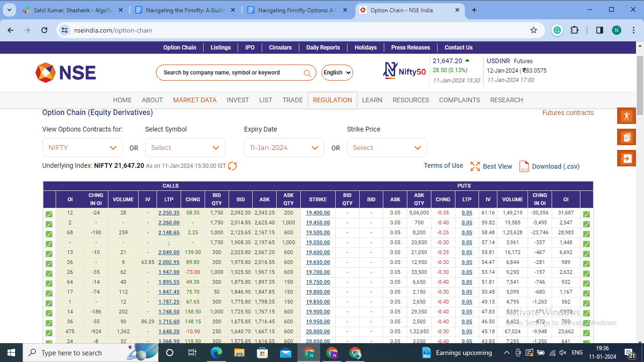
Task: Click the accessibility icon on right sidebar
Action: [x=626, y=116]
